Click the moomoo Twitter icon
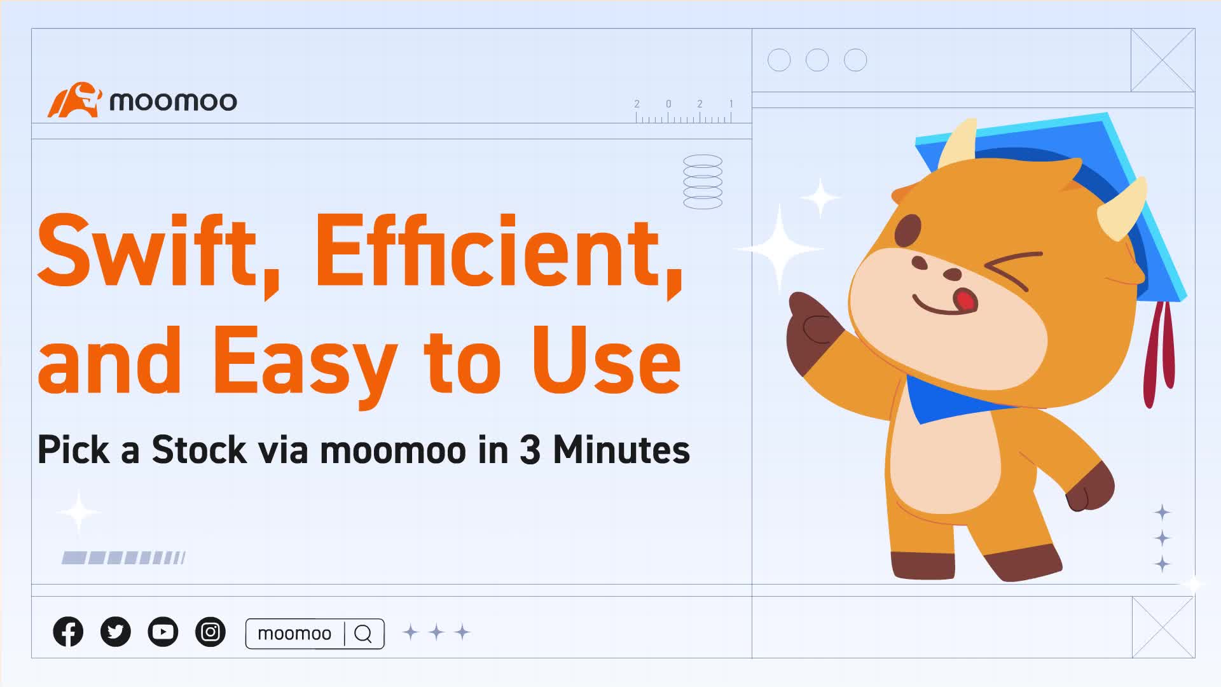Image resolution: width=1221 pixels, height=687 pixels. 115,632
